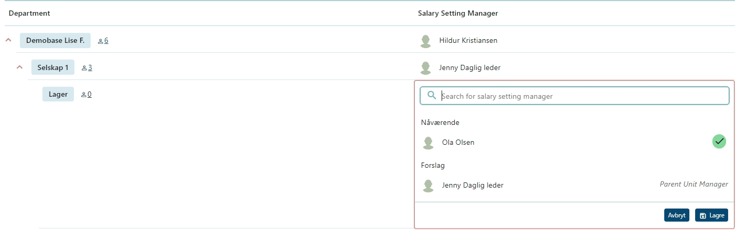Click Hildur Kristiansen's avatar icon

(x=426, y=41)
